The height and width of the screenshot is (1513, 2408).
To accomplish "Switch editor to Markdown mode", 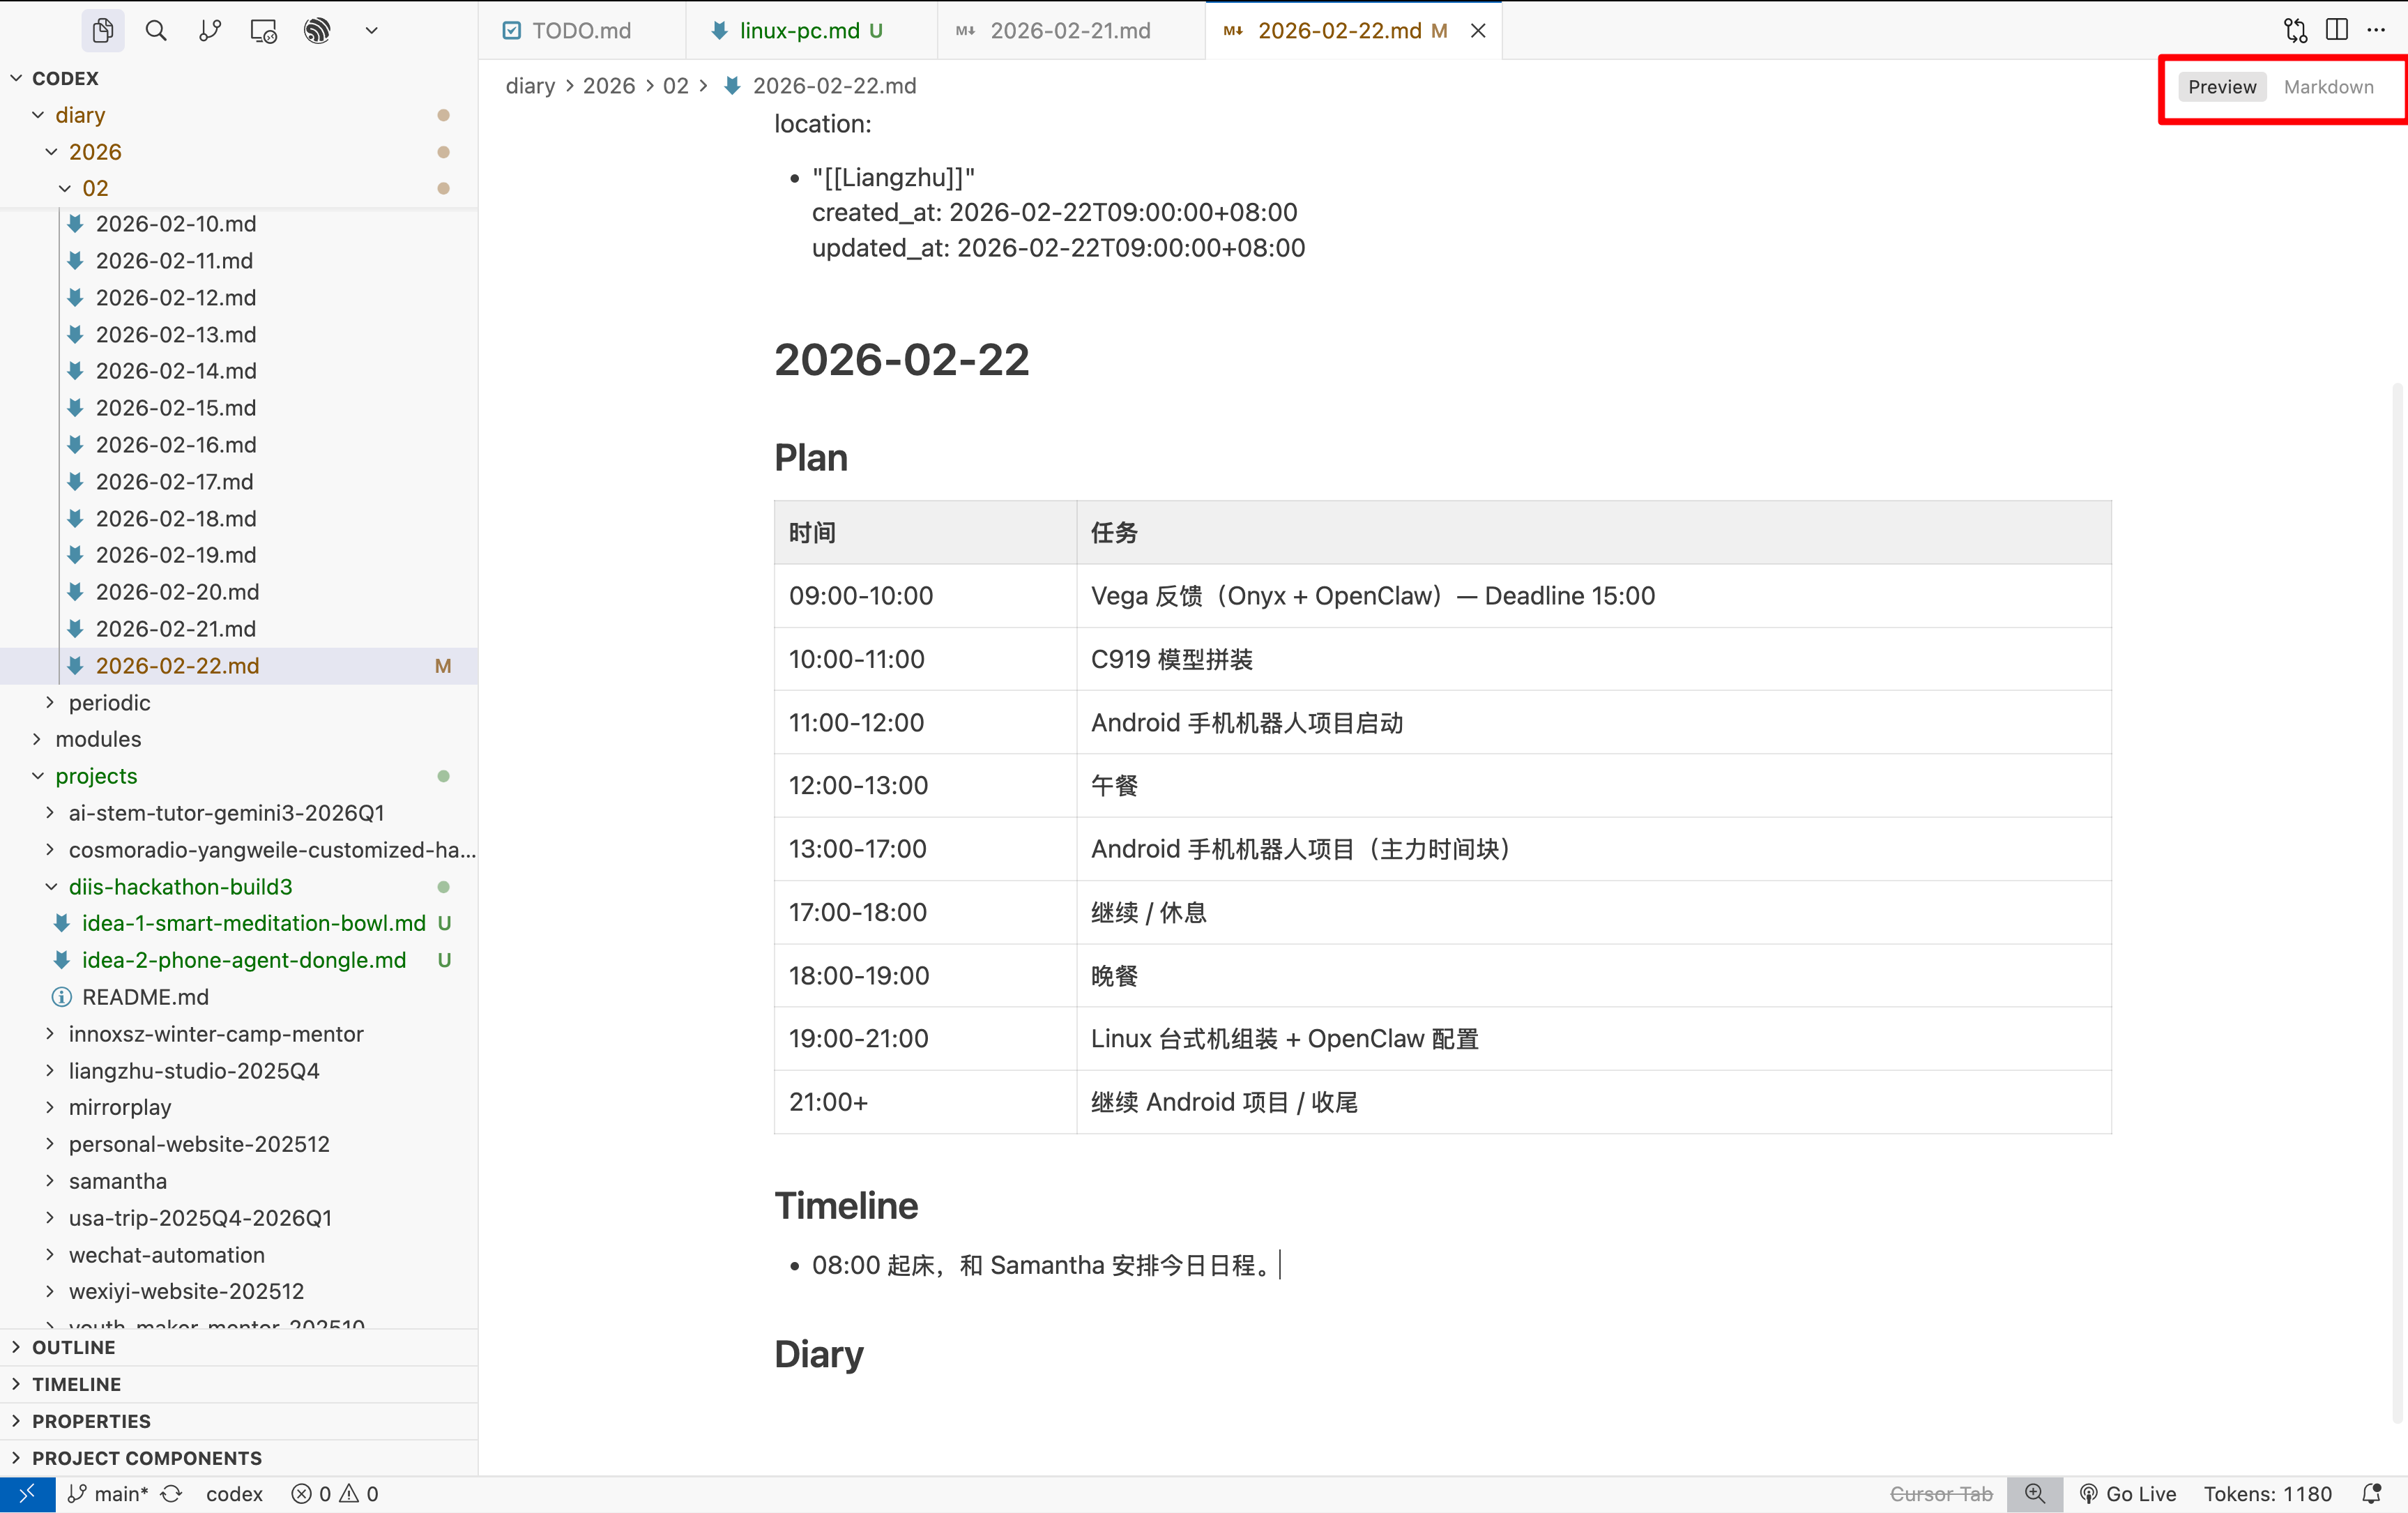I will 2328,87.
